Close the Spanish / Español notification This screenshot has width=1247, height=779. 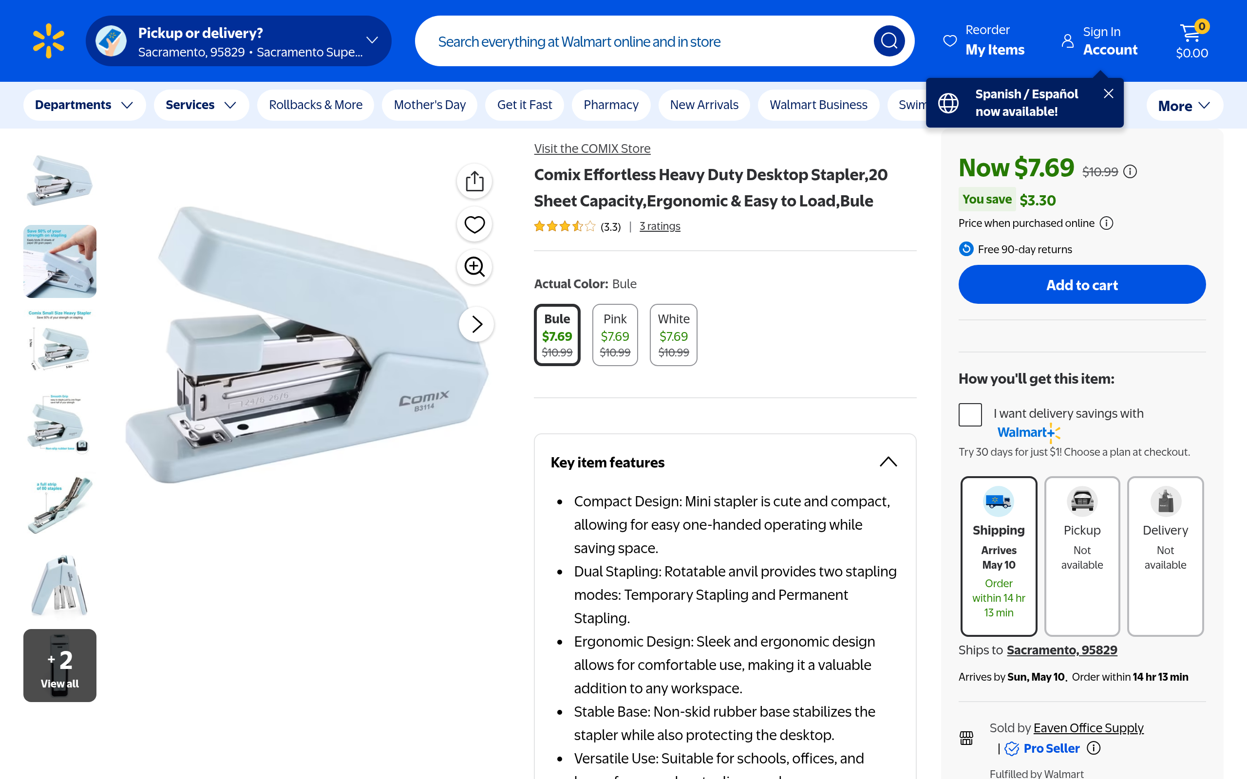(1108, 93)
